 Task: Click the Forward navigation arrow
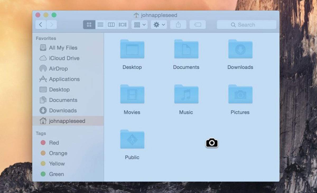tap(52, 24)
